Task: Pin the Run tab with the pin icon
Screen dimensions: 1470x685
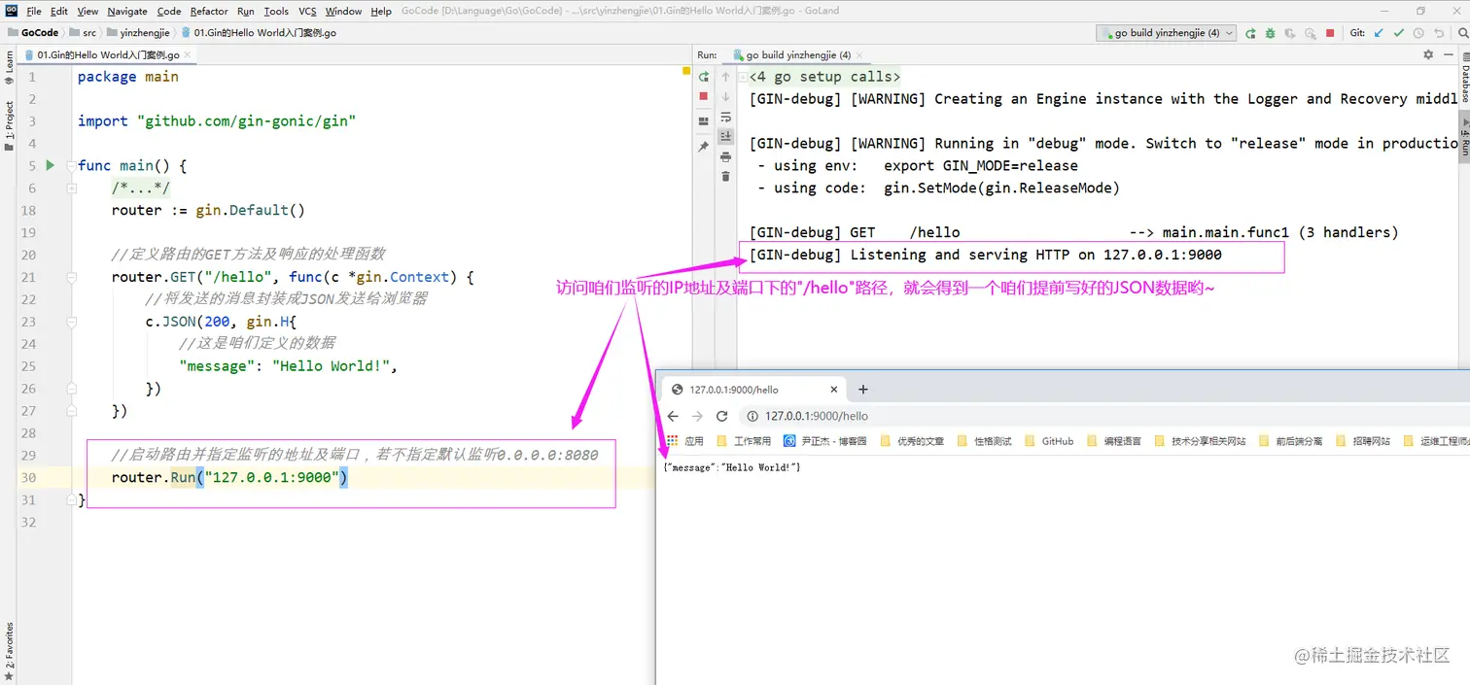Action: [x=704, y=147]
